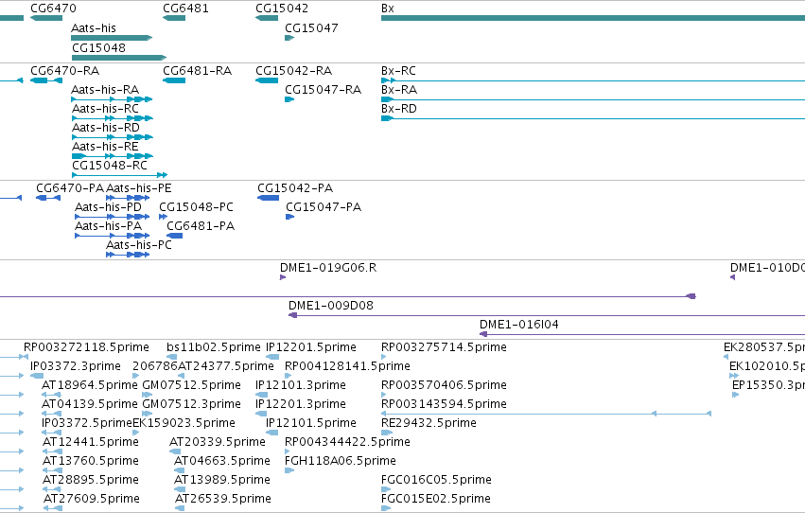Image resolution: width=805 pixels, height=513 pixels.
Task: Click transcript Aats-his-RC
Action: point(112,118)
